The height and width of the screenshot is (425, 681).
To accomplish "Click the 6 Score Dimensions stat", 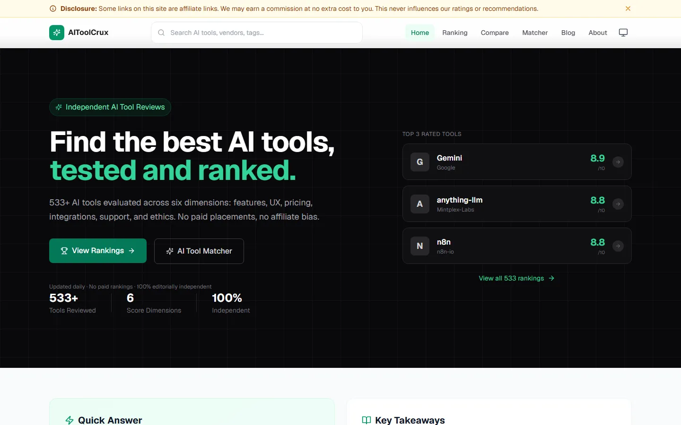I will [154, 303].
